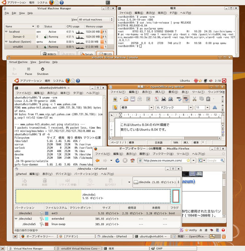Click the linux-swap red color swatch in GParted
This screenshot has height=251, width=245.
coord(47,224)
